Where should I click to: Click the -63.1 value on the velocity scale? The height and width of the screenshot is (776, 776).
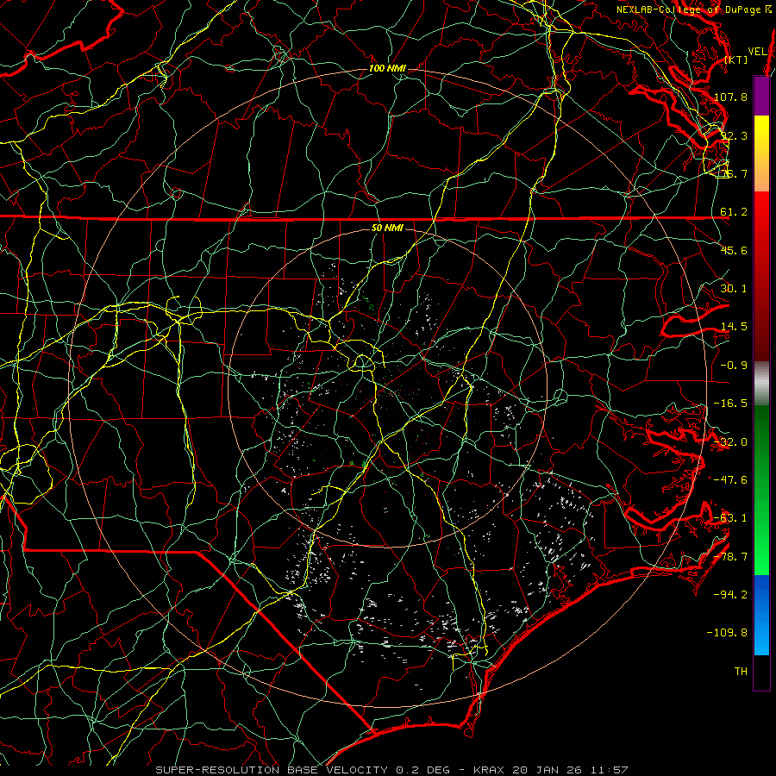click(730, 518)
